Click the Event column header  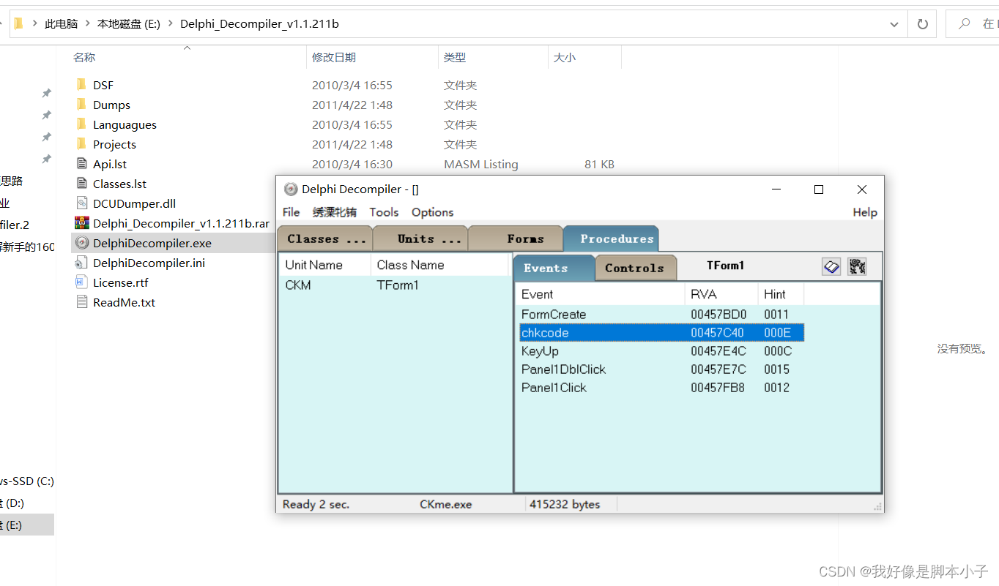(x=600, y=294)
